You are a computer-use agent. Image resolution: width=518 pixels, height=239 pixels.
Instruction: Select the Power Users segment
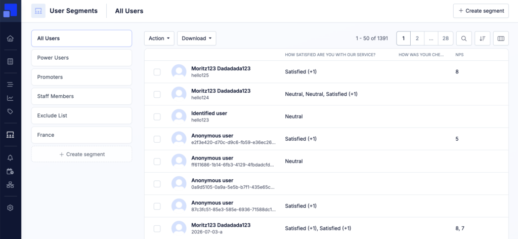tap(81, 58)
